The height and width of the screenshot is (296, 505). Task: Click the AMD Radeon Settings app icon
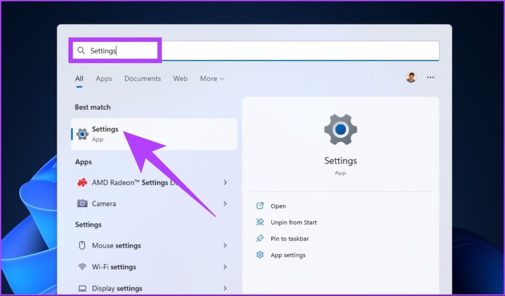point(82,183)
